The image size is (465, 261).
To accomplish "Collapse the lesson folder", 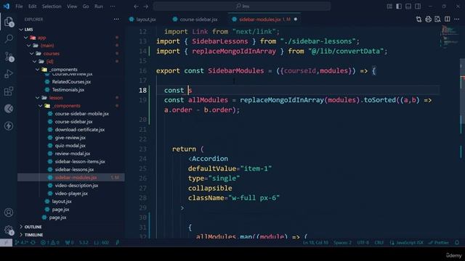I will (38, 98).
